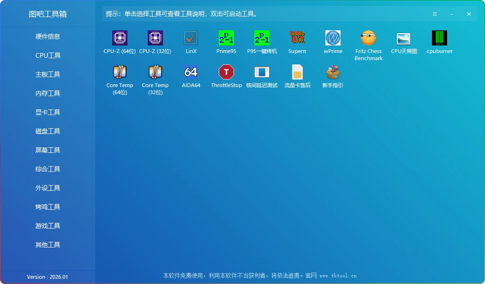Open the 新手指引 guide

pyautogui.click(x=332, y=77)
